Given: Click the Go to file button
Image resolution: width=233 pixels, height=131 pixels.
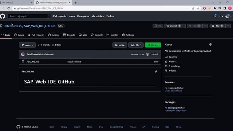Looking at the screenshot, I should tap(120, 45).
